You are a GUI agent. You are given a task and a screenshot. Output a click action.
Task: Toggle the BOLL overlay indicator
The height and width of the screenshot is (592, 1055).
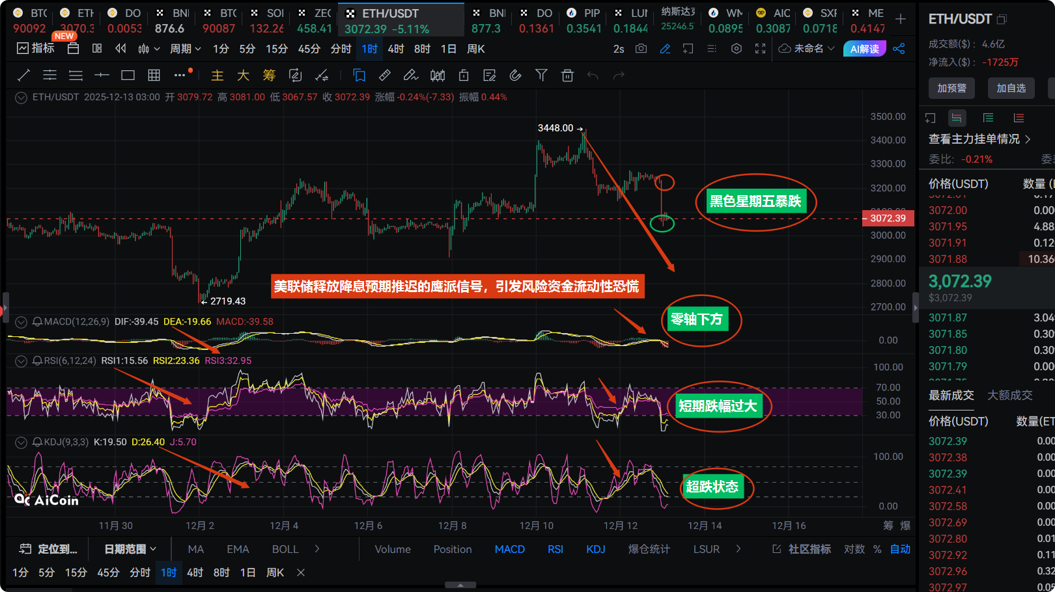285,549
